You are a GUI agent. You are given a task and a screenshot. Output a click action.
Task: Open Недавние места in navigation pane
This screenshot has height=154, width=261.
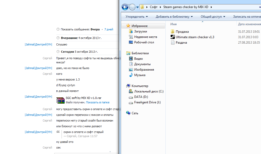145,37
